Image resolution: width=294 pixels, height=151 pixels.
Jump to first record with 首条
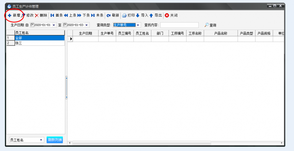pyautogui.click(x=57, y=15)
